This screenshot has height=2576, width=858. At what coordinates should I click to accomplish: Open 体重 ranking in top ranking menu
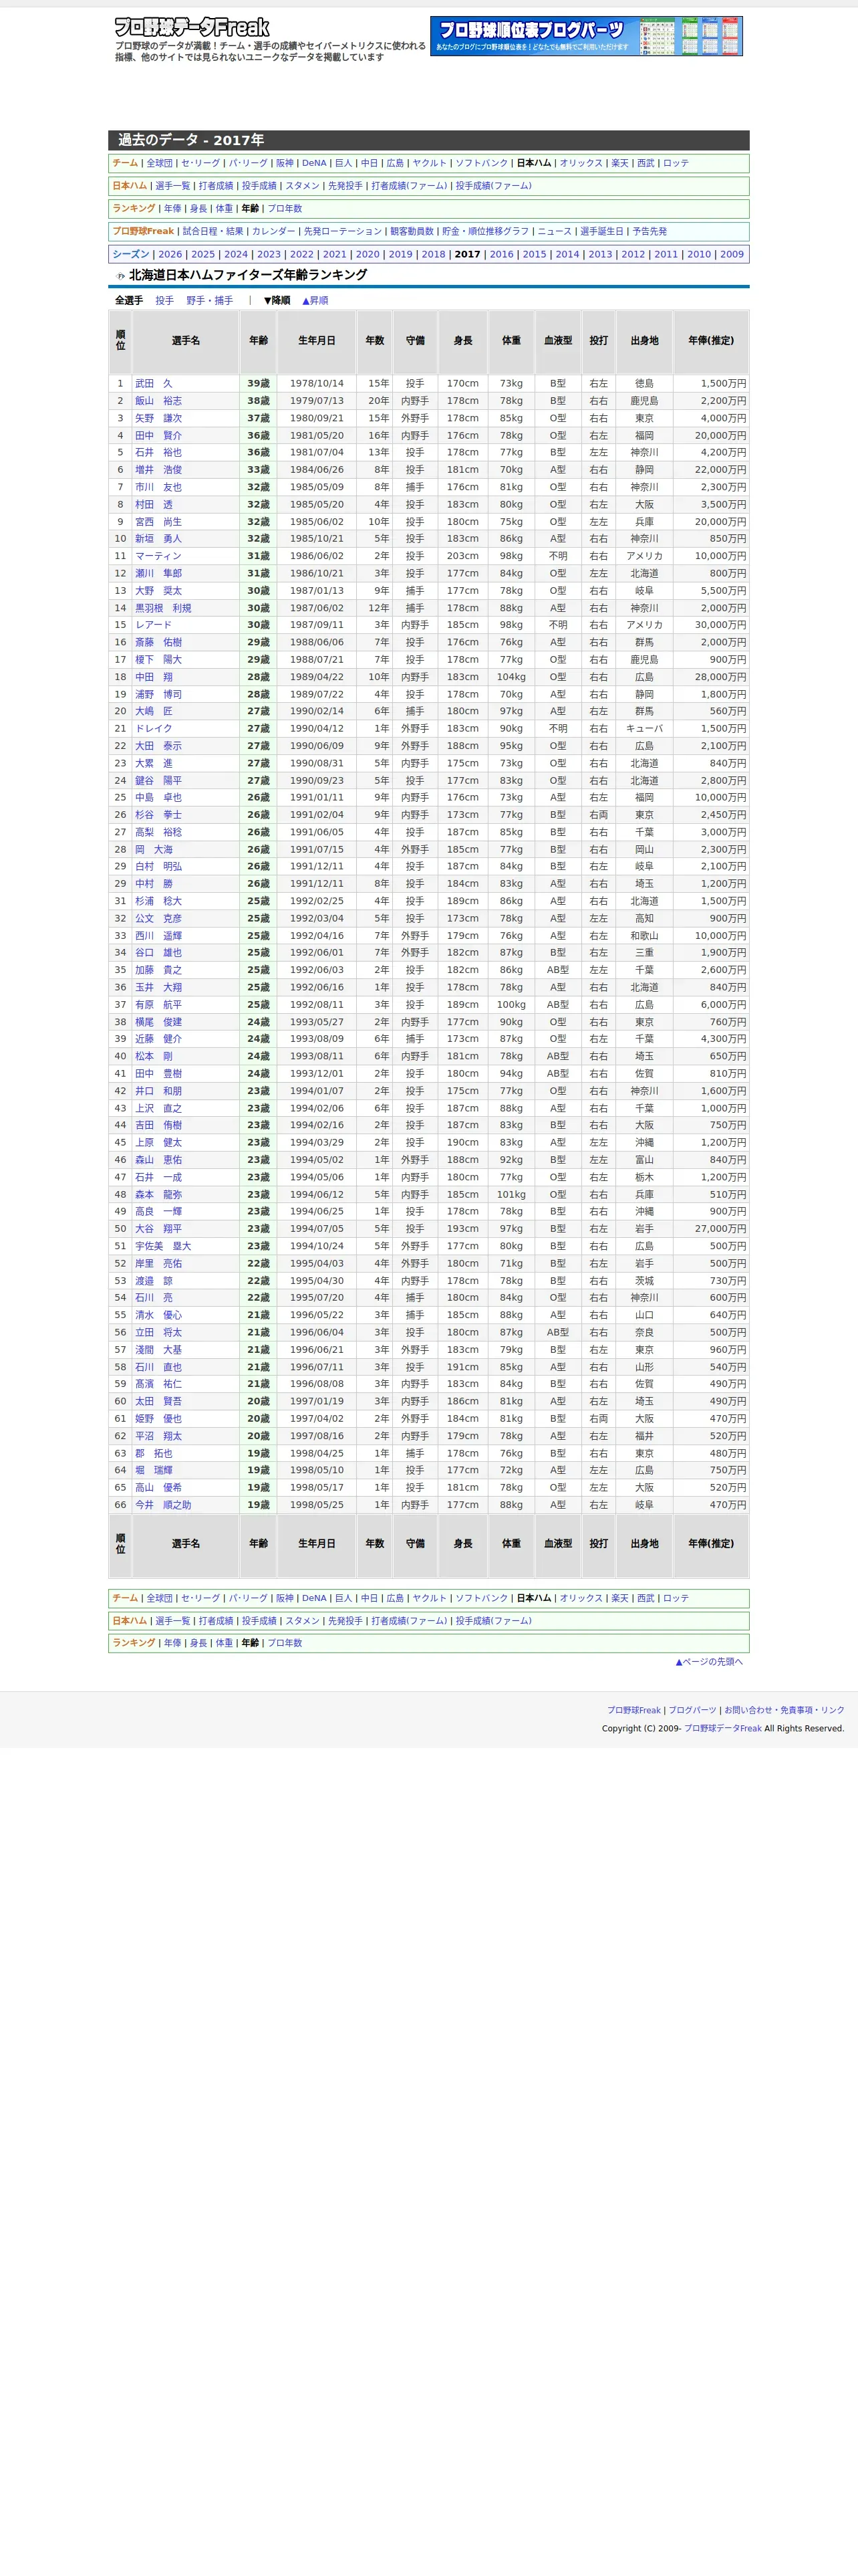point(225,209)
